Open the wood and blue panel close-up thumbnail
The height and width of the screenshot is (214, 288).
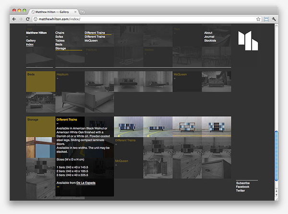coord(41,147)
